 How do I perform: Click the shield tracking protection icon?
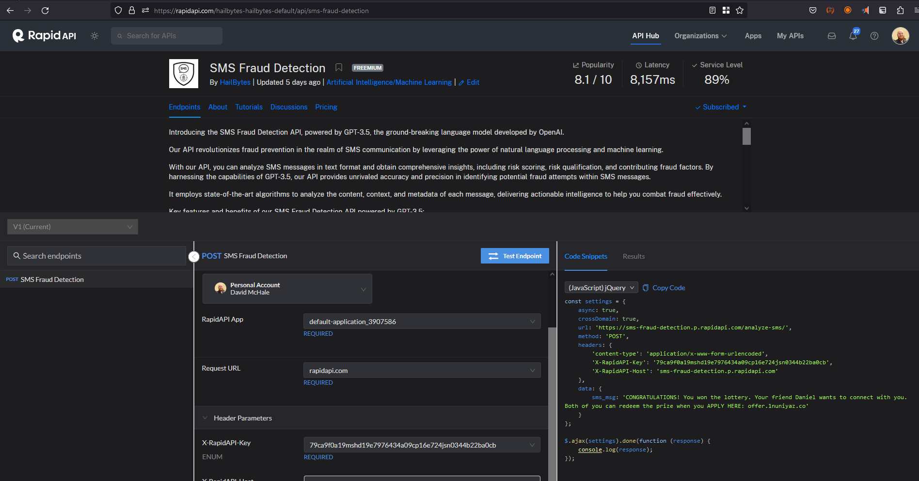click(x=118, y=10)
